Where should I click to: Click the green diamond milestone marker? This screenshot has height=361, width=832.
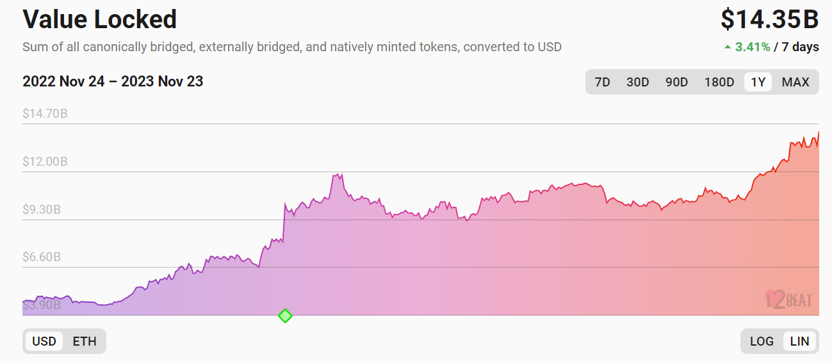[x=285, y=316]
